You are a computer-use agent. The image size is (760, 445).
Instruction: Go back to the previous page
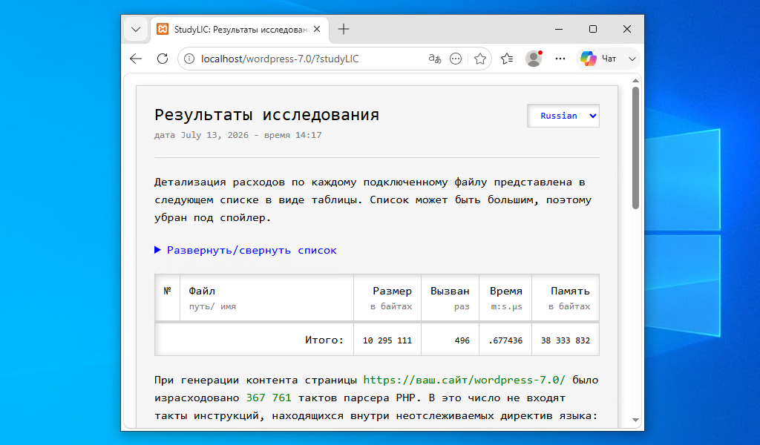pyautogui.click(x=136, y=59)
